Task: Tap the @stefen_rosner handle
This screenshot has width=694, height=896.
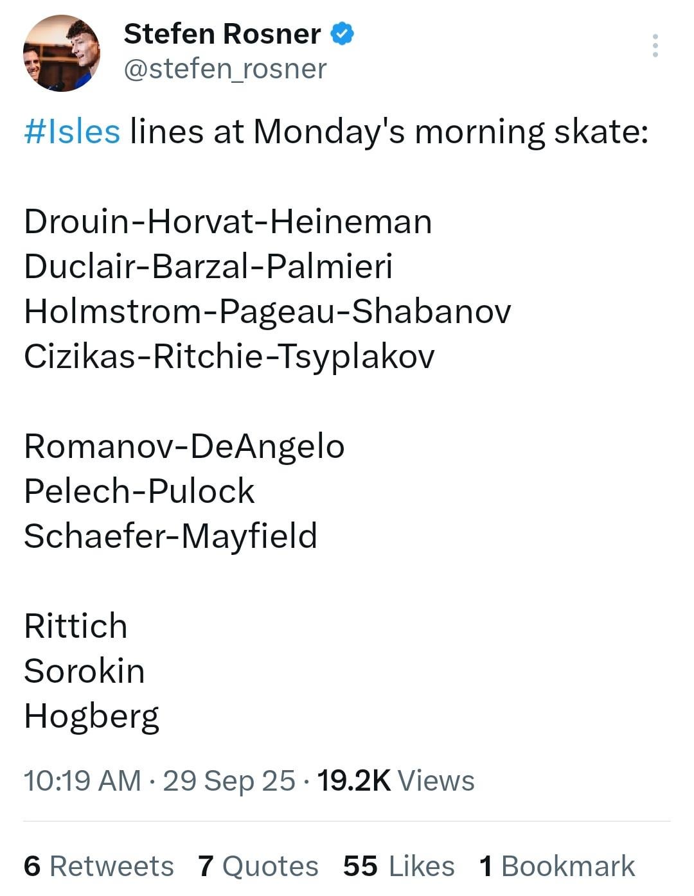Action: (225, 69)
